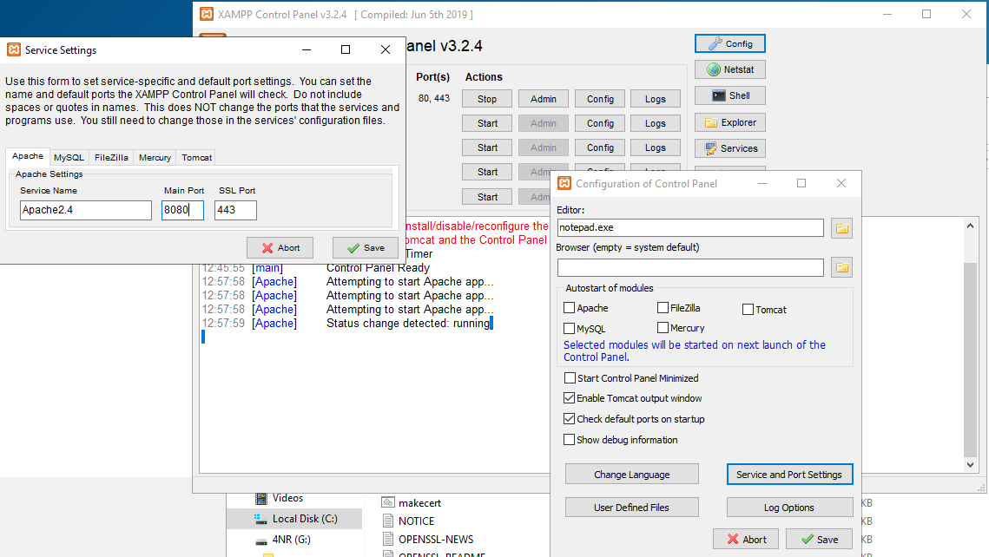This screenshot has width=989, height=557.
Task: Save the Service Settings
Action: pyautogui.click(x=366, y=247)
